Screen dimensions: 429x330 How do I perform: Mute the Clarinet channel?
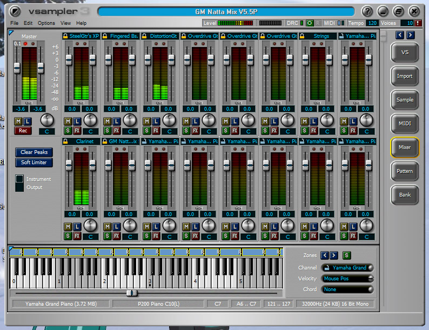[68, 227]
